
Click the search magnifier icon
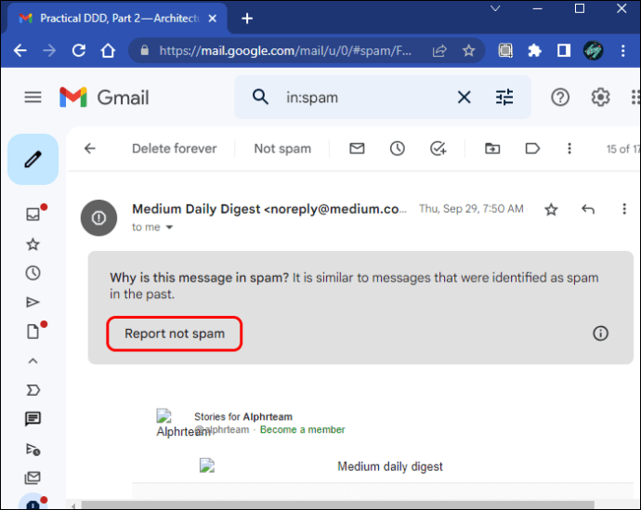coord(260,98)
